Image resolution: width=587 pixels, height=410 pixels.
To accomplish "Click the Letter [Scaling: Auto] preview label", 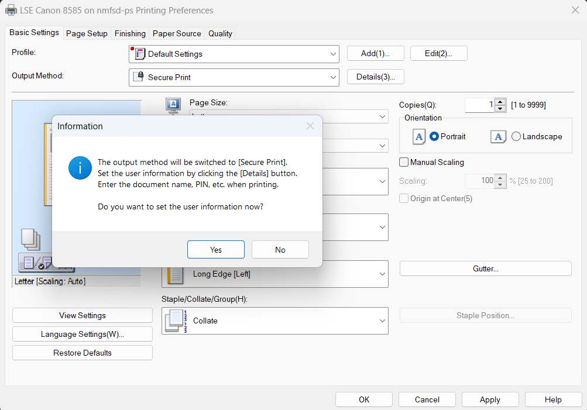I will (50, 281).
